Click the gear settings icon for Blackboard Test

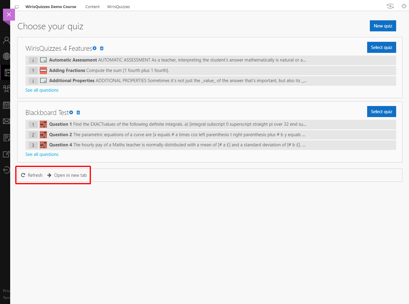(71, 112)
